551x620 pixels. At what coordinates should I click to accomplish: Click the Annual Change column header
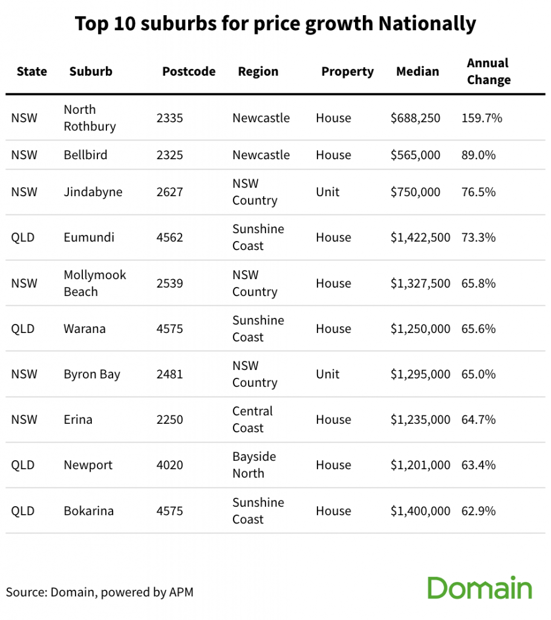(489, 71)
